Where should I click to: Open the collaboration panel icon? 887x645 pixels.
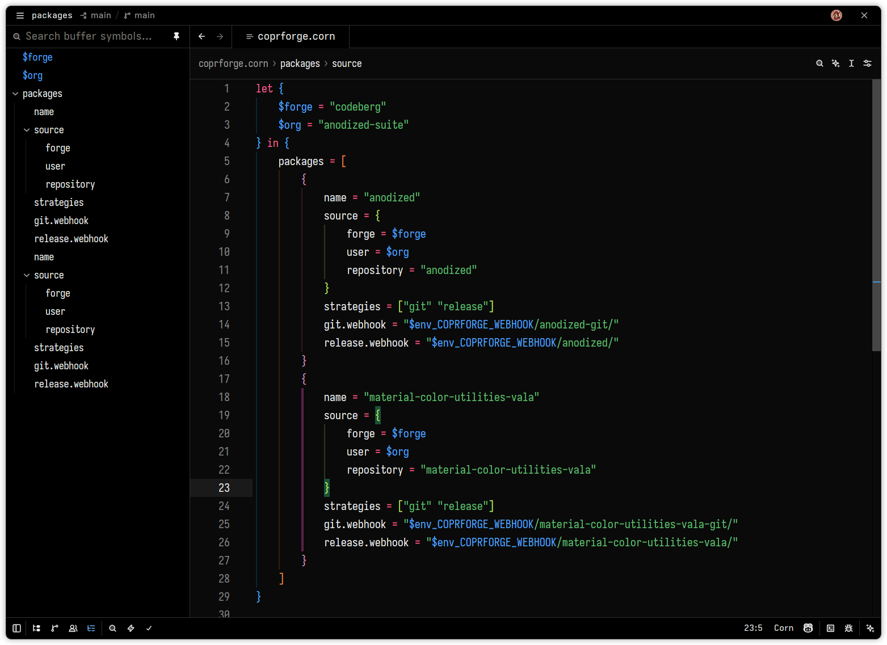pos(73,628)
